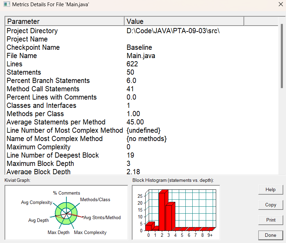Click the Avg Stmts/Method Kiviat label
The image size is (286, 243).
pyautogui.click(x=102, y=217)
